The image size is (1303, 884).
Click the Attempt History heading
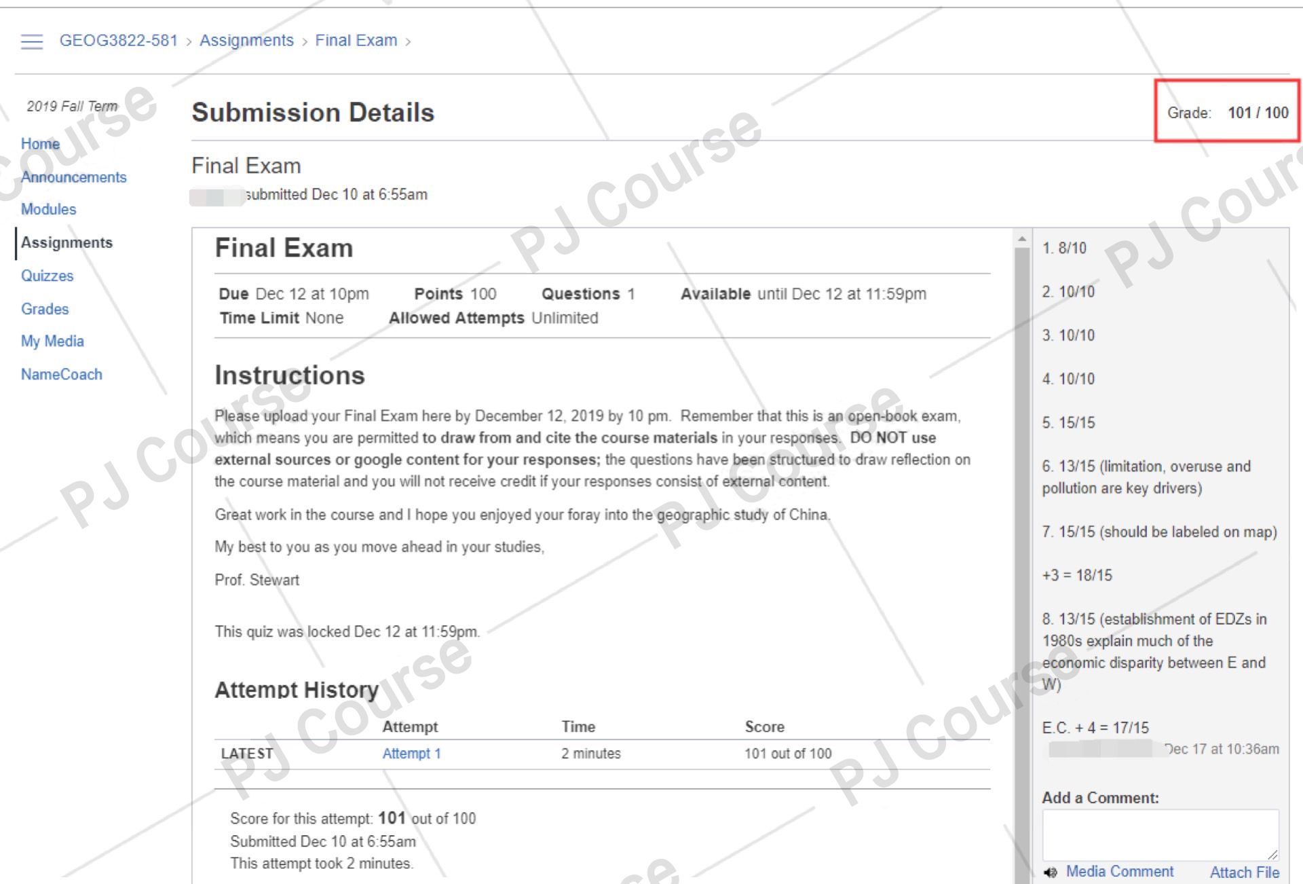(x=297, y=690)
